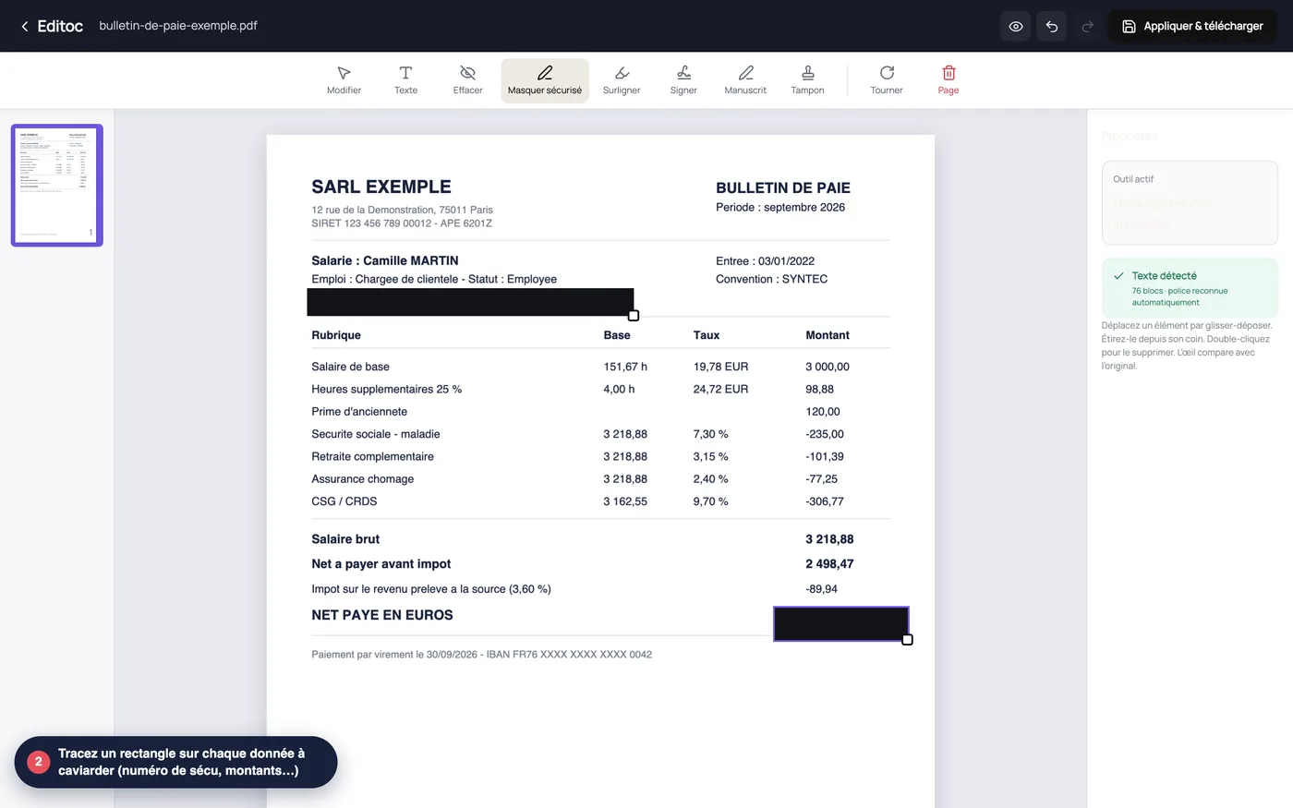The width and height of the screenshot is (1293, 808).
Task: Select the Manuscrit pen tool
Action: pos(745,80)
